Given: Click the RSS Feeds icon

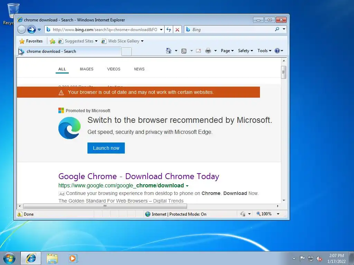Looking at the screenshot, I should (x=184, y=51).
